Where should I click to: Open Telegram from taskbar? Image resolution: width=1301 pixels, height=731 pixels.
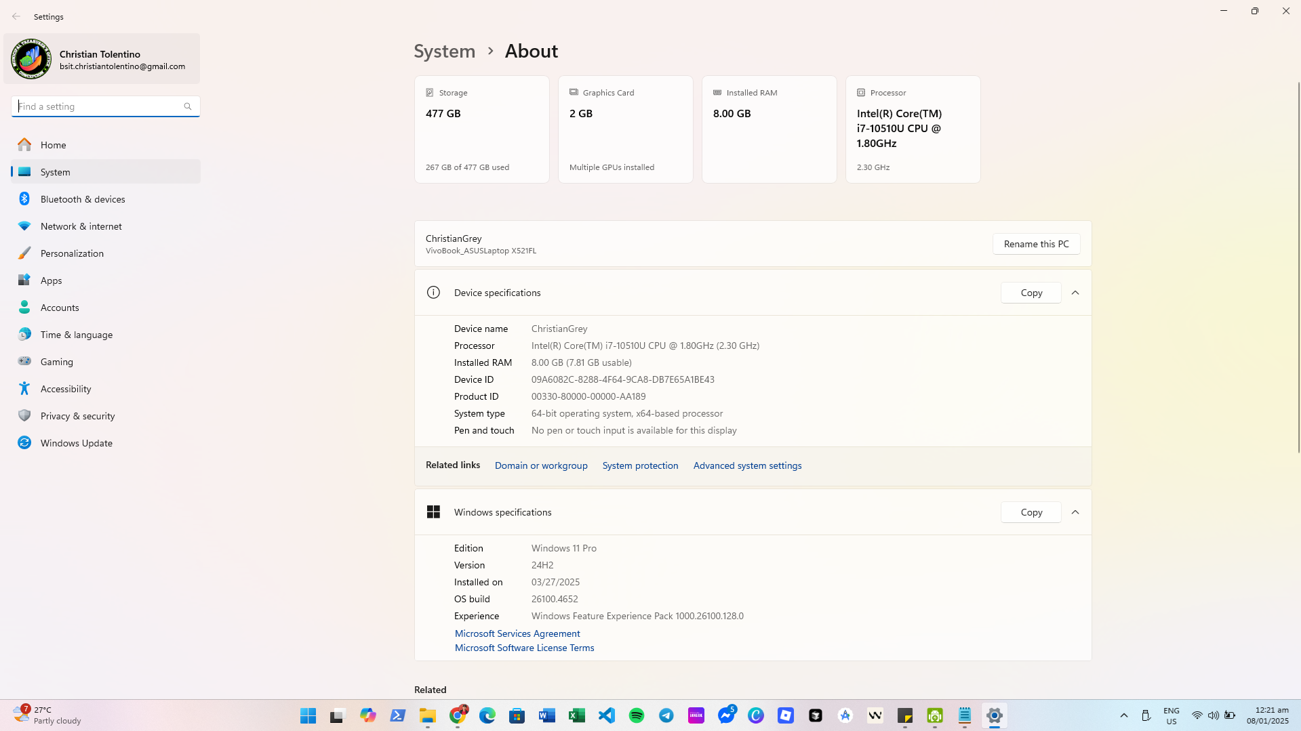coord(666,715)
